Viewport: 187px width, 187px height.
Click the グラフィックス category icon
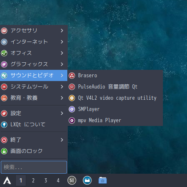click(x=4, y=64)
